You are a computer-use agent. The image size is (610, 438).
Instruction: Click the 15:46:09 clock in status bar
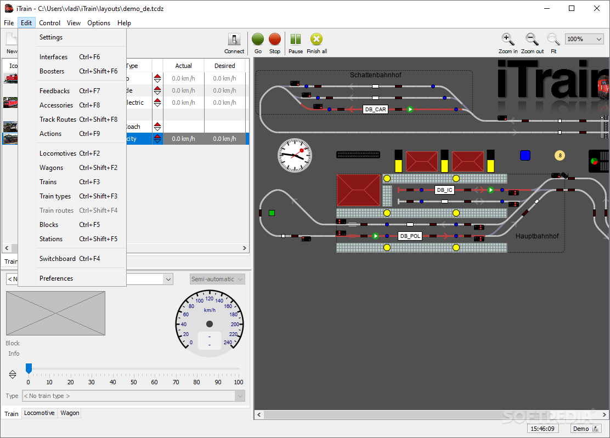[543, 429]
